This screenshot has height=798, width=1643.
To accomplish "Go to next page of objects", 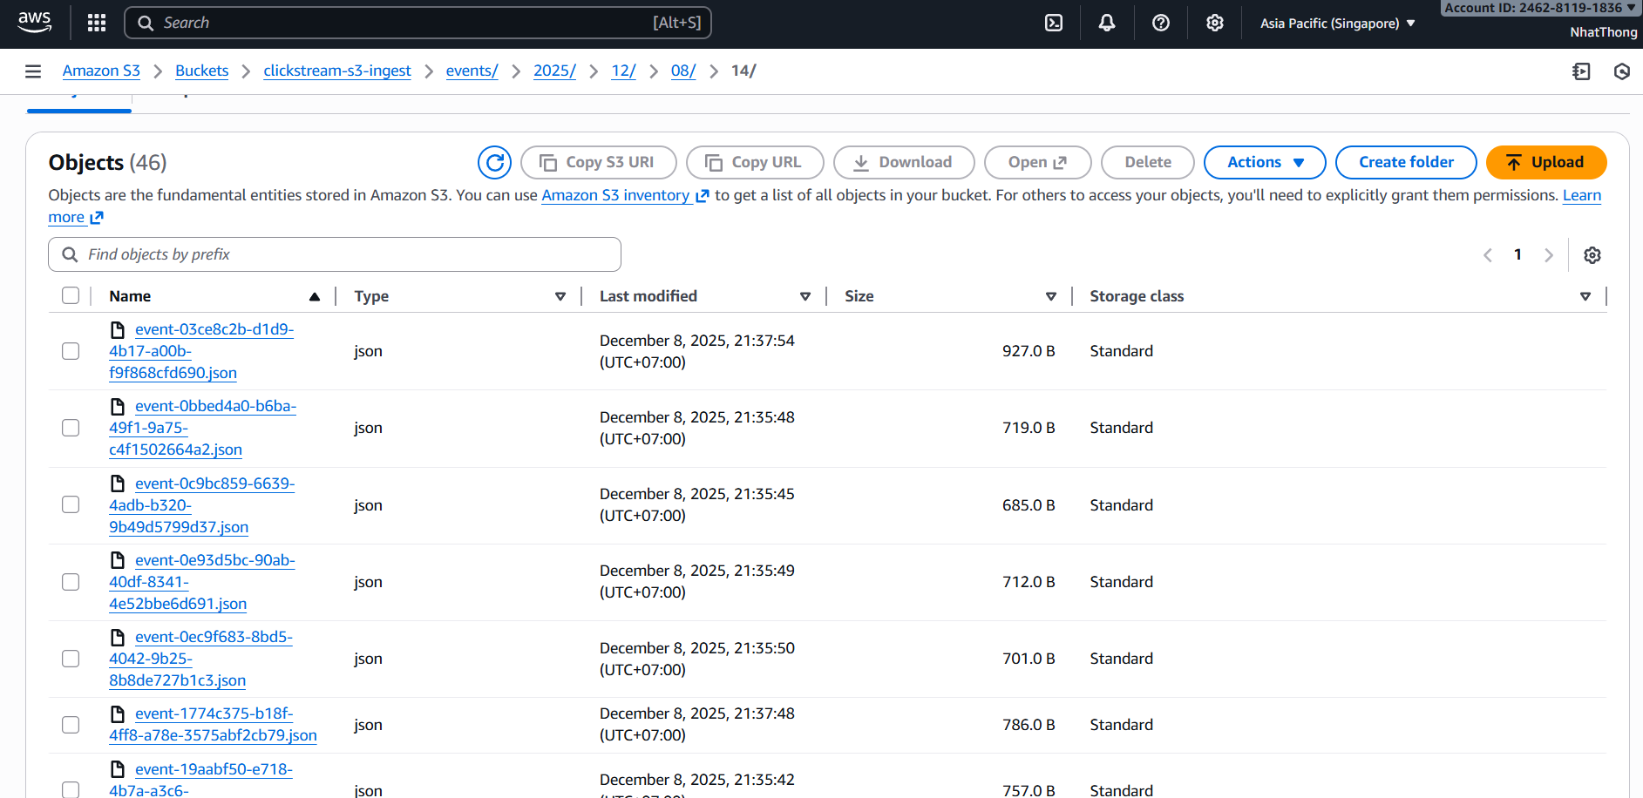I will click(x=1549, y=255).
